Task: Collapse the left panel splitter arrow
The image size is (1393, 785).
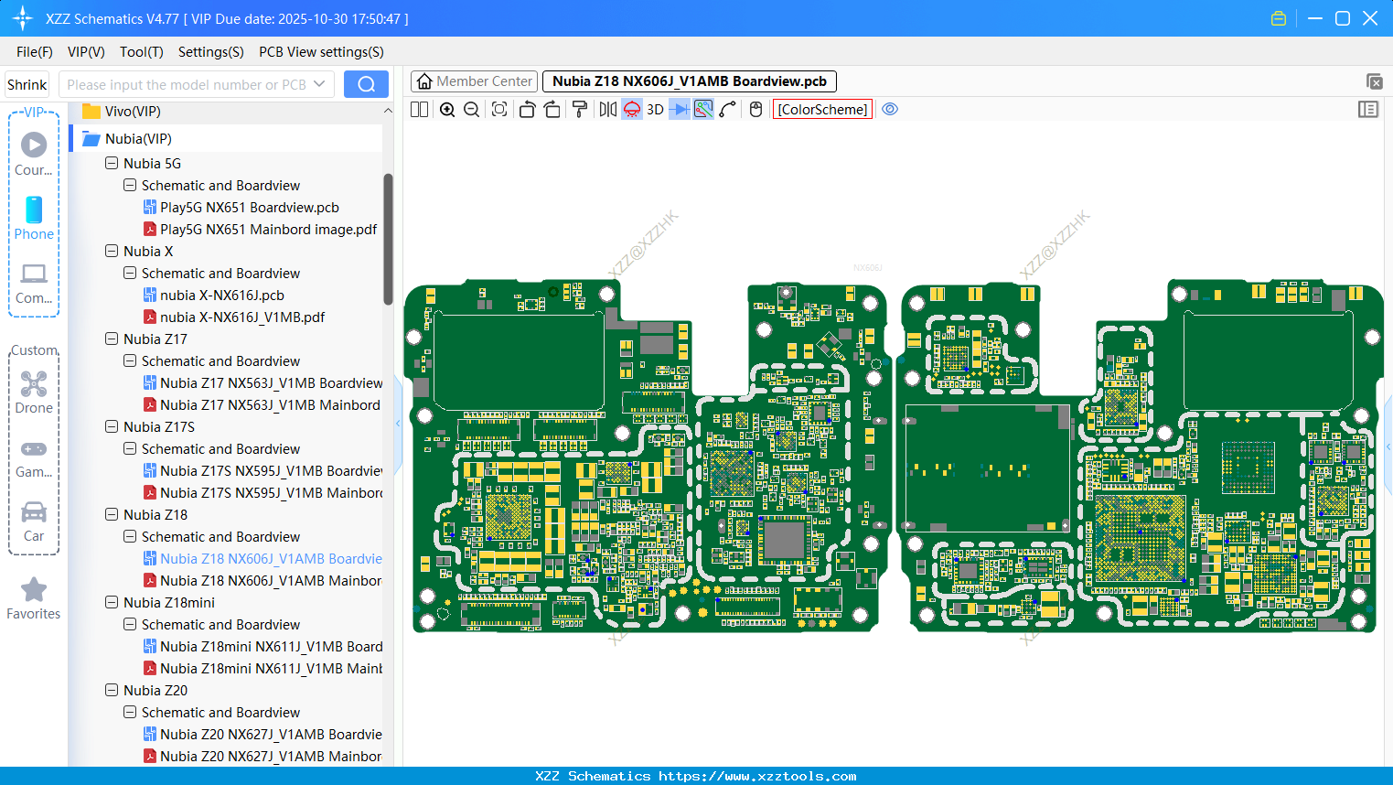Action: [398, 423]
